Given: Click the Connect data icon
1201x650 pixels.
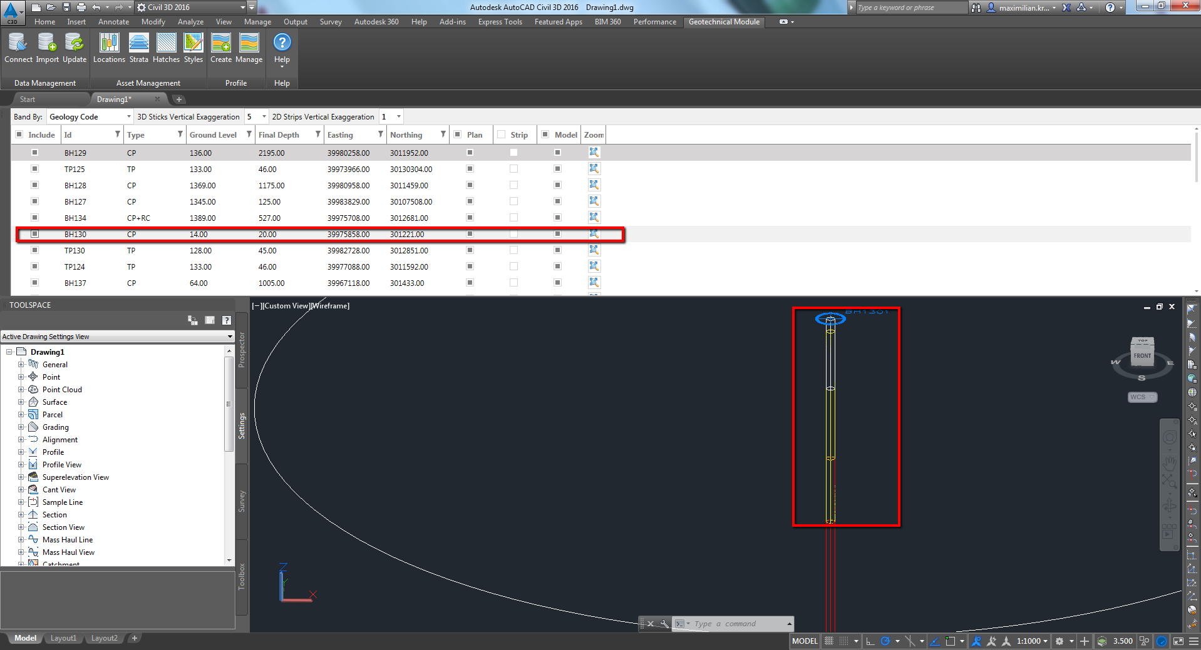Looking at the screenshot, I should [18, 48].
